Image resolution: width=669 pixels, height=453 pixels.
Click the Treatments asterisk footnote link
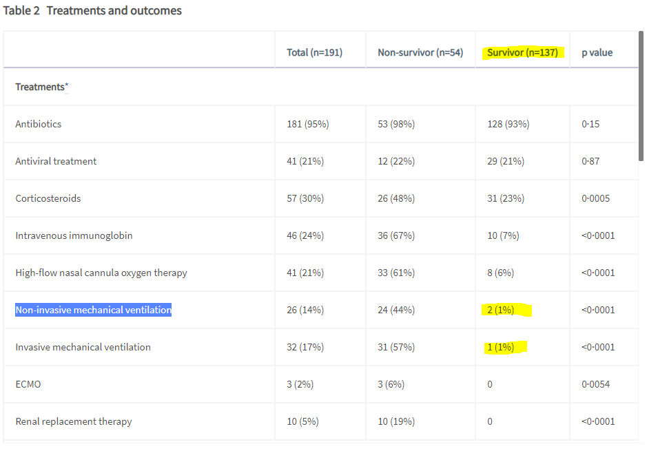click(67, 87)
